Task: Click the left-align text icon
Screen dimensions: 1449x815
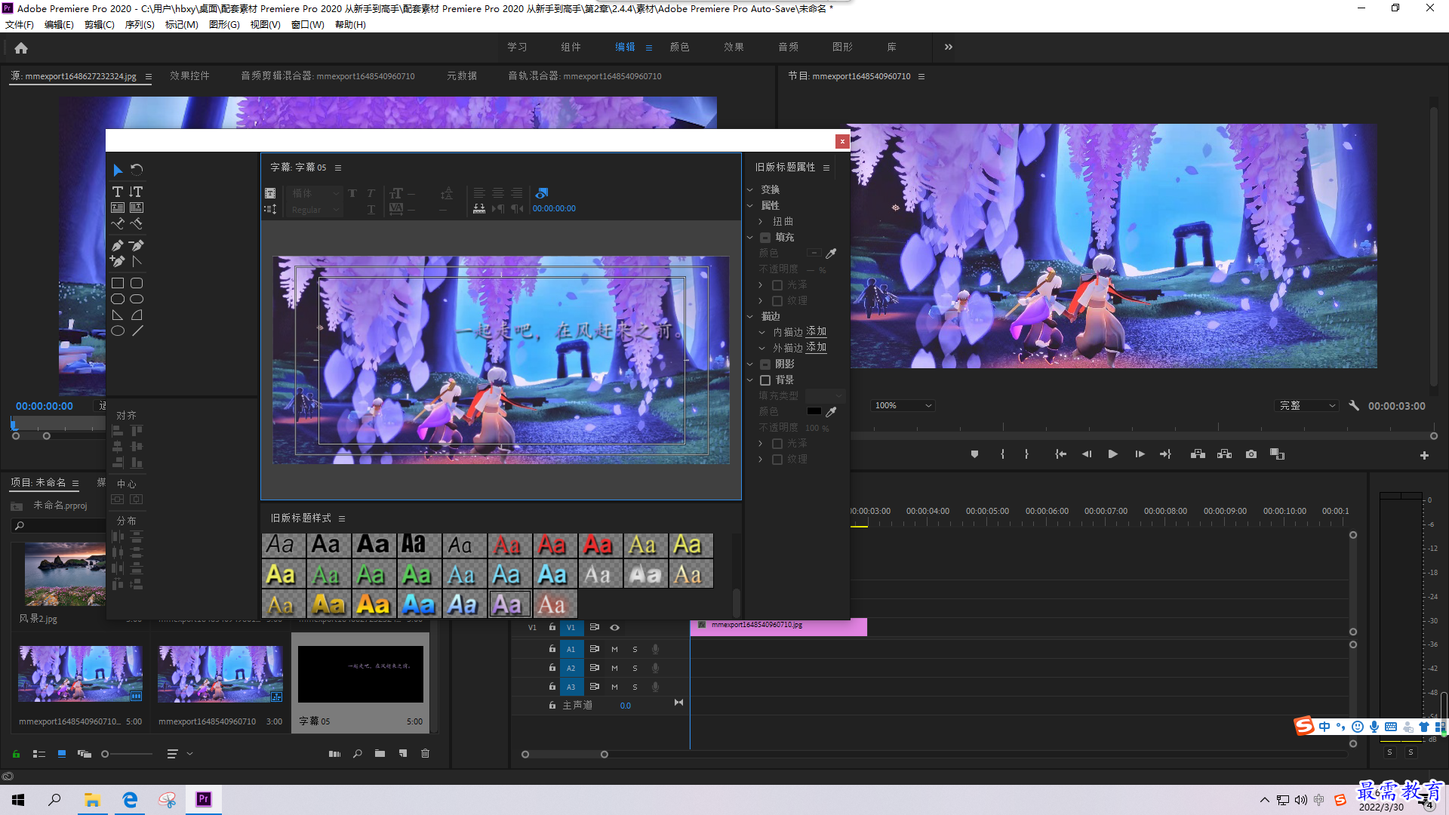Action: (x=479, y=193)
